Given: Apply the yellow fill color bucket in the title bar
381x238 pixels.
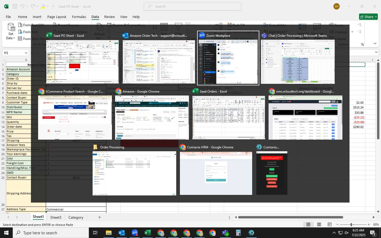Looking at the screenshot, I should pos(43,6).
